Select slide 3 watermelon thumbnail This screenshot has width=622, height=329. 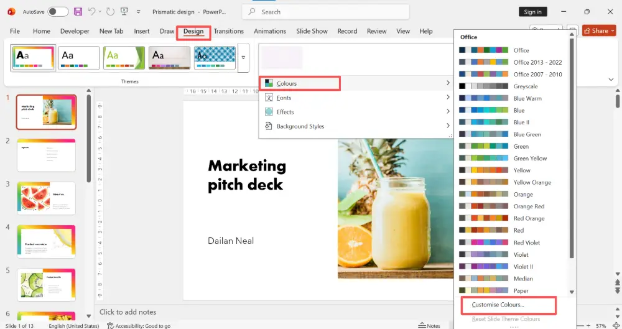coord(47,198)
